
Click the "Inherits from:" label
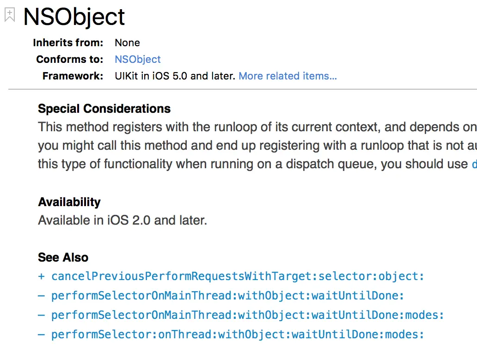click(x=68, y=43)
